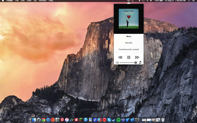
Task: Click the menu bar date and time
Action: coord(175,1)
